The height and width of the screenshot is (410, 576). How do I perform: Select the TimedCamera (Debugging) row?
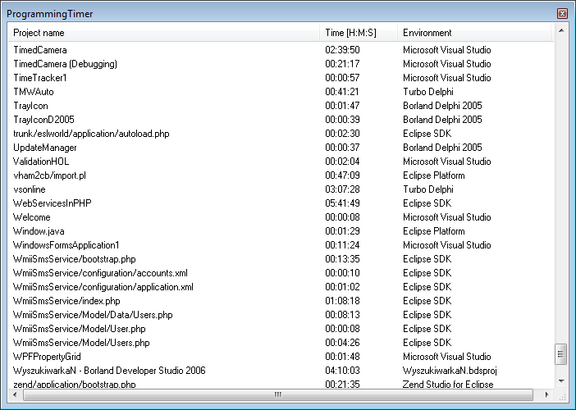[x=281, y=64]
